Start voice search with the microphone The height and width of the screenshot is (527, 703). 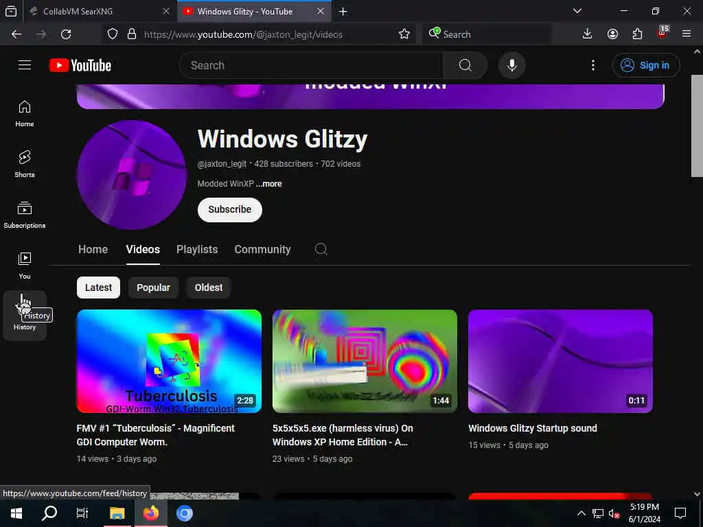(511, 65)
